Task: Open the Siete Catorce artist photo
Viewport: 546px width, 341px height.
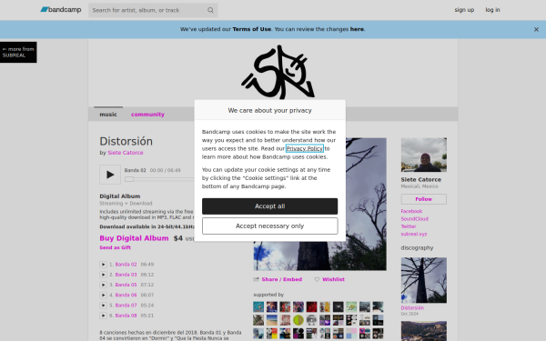Action: click(x=424, y=155)
